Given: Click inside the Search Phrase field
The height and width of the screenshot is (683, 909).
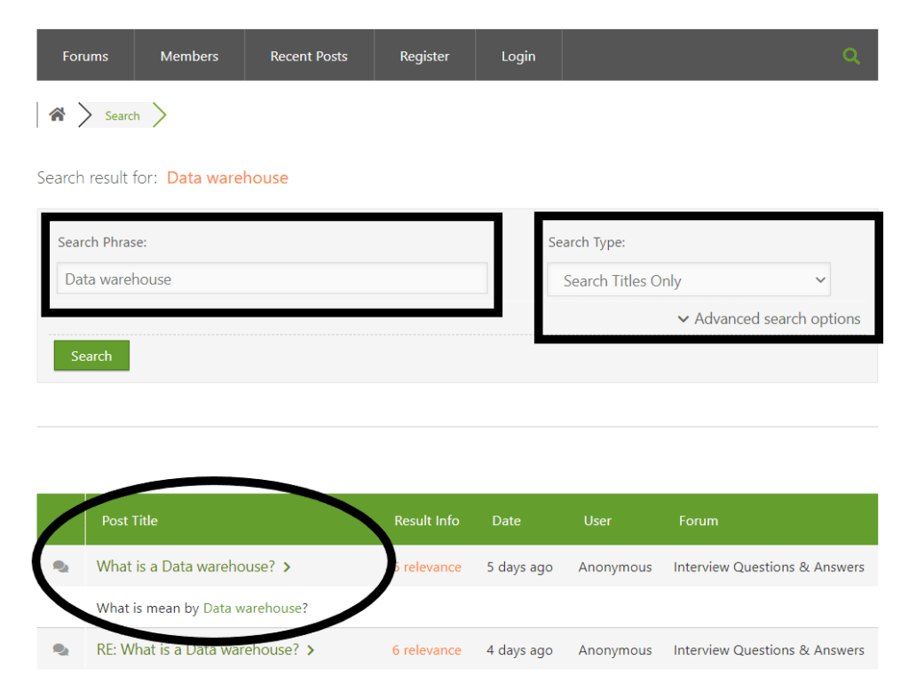Looking at the screenshot, I should point(273,278).
